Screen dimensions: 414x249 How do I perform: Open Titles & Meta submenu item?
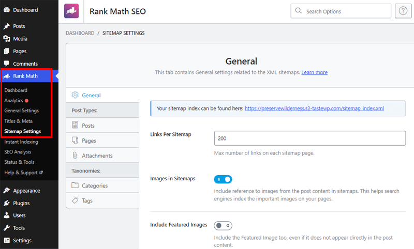click(x=19, y=121)
